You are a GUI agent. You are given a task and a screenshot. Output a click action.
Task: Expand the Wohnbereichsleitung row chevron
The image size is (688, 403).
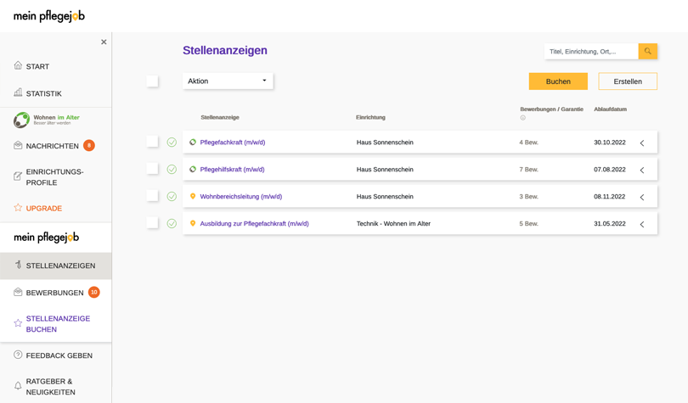[642, 198]
